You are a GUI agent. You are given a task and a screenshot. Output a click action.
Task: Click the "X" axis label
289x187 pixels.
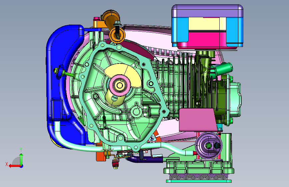(7, 164)
